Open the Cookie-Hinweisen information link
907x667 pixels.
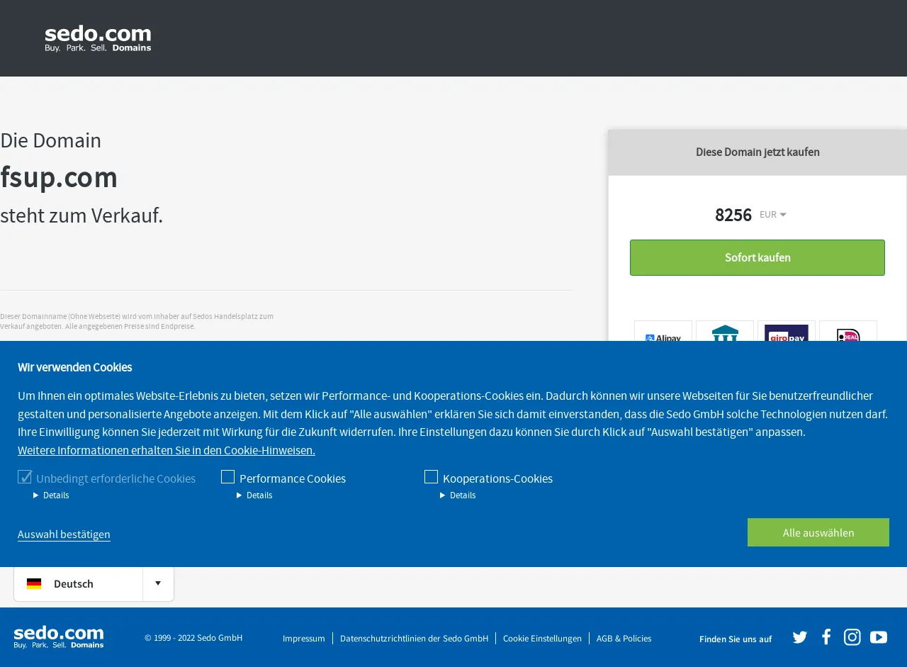(x=167, y=450)
